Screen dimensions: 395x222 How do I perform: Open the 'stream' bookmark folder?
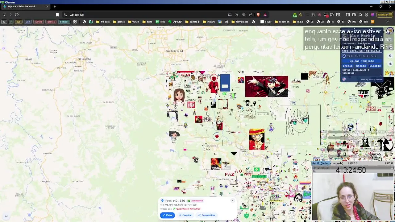coord(209,22)
